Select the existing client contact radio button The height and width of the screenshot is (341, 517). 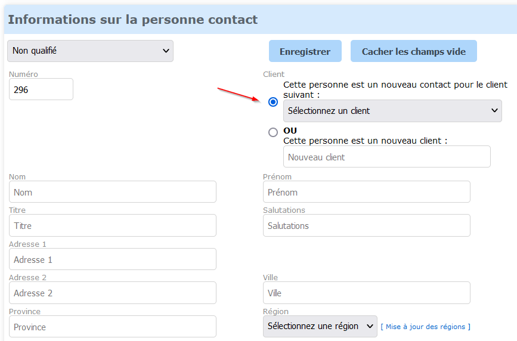coord(273,102)
